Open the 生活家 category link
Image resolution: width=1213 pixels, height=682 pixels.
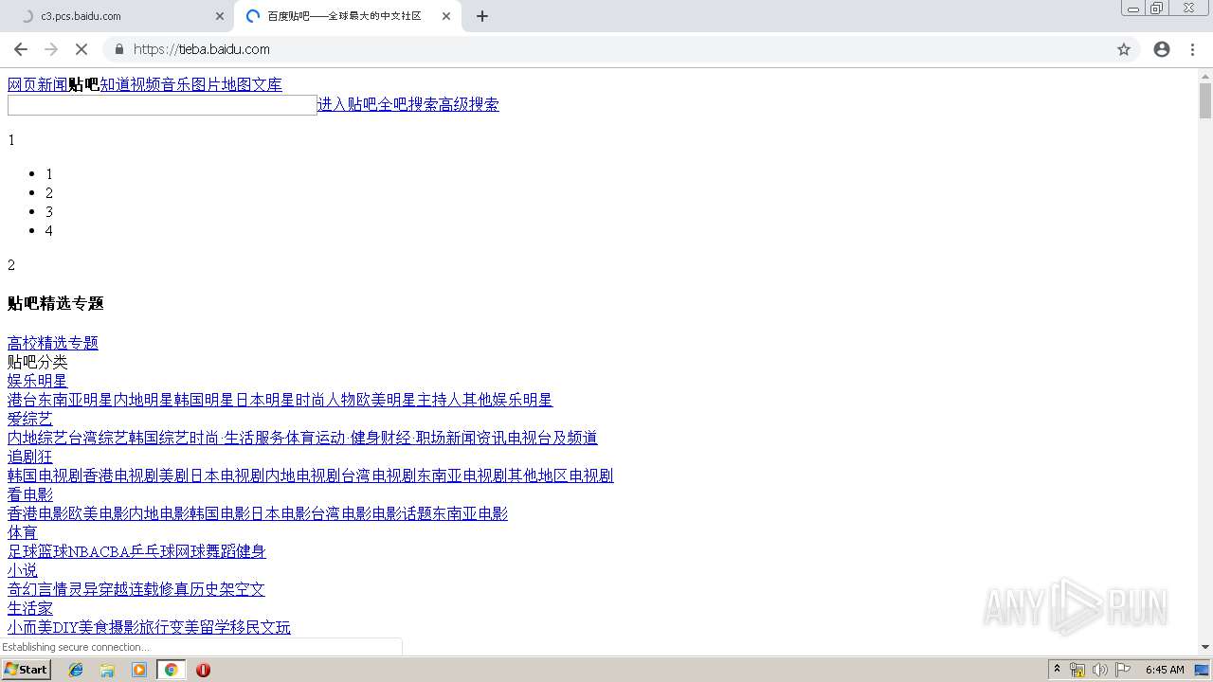(x=30, y=608)
